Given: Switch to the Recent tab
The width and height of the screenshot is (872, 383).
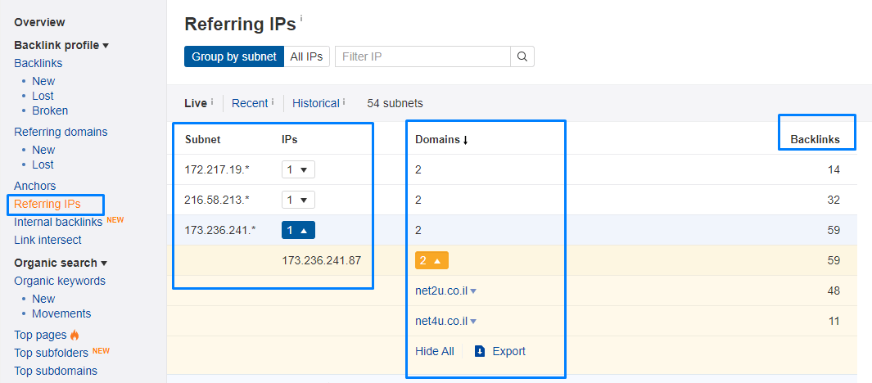Looking at the screenshot, I should point(250,103).
